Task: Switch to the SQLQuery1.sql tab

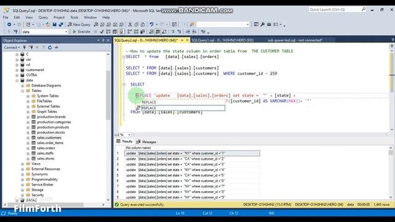Action: [222, 40]
